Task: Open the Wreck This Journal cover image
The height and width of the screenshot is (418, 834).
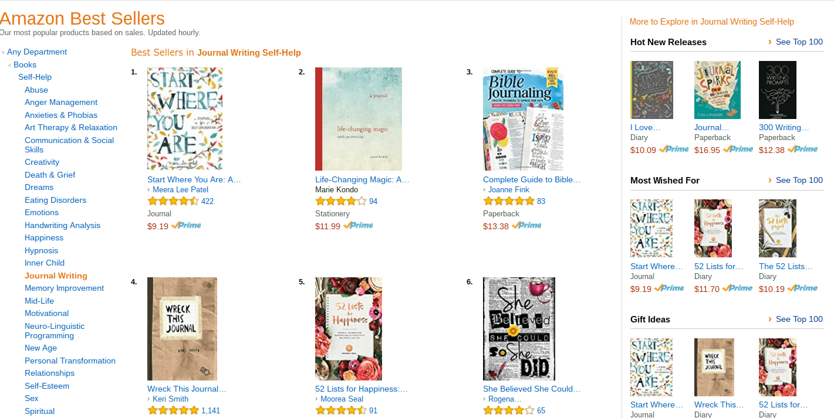Action: [x=182, y=329]
